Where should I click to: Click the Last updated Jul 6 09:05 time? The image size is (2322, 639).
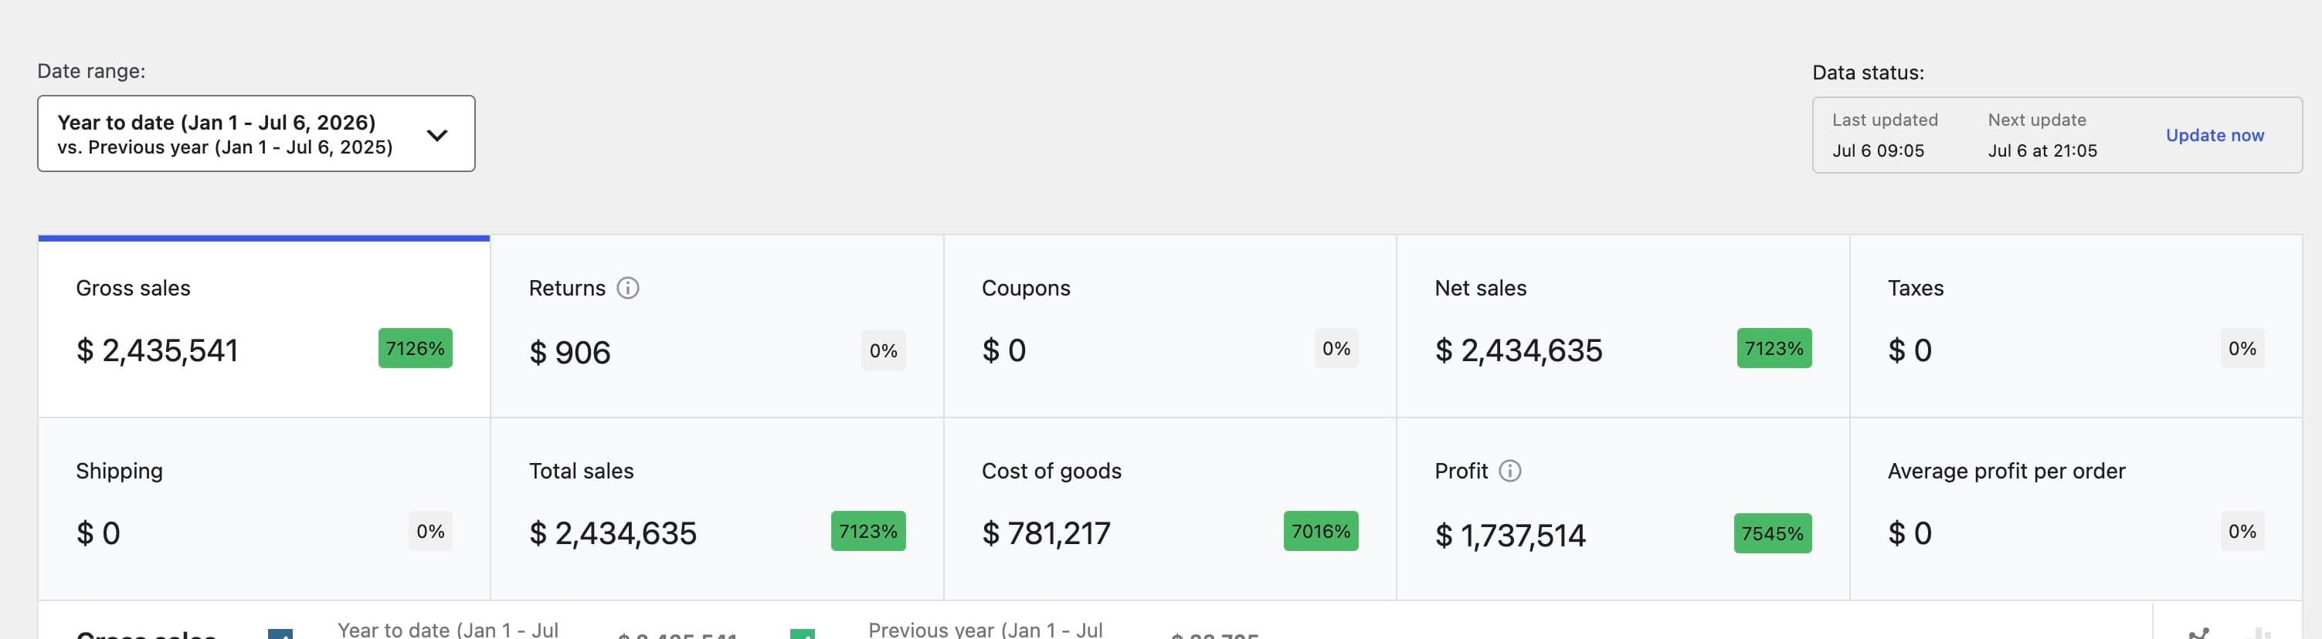(1878, 151)
